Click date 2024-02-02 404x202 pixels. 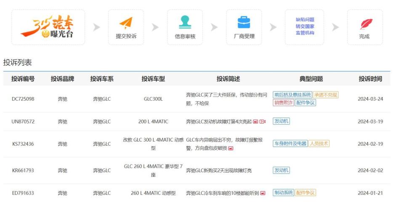(370, 171)
